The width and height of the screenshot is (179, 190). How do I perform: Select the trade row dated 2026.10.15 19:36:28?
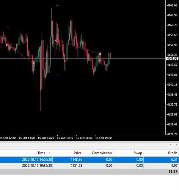pyautogui.click(x=89, y=166)
